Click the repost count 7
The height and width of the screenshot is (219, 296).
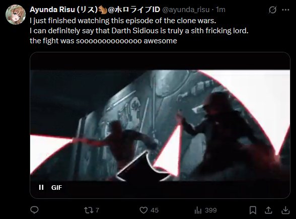[x=97, y=210]
